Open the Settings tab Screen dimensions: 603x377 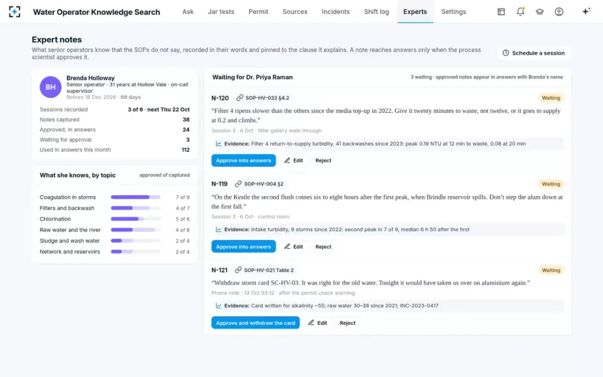pyautogui.click(x=454, y=12)
